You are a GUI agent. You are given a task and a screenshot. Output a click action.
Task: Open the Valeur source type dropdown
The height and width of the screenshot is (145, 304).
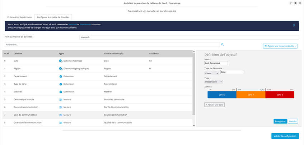(211, 73)
